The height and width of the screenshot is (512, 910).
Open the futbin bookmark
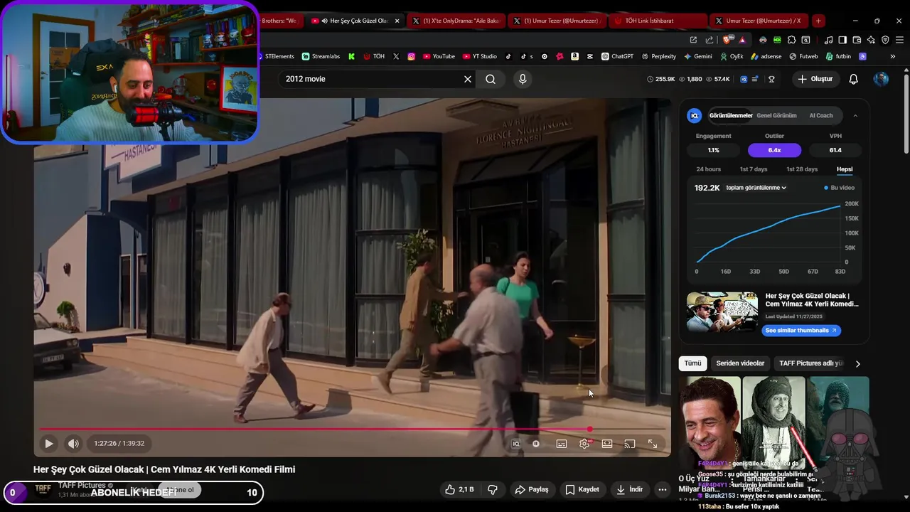(837, 56)
